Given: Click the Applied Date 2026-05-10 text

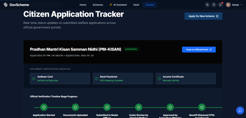Looking at the screenshot, I should pyautogui.click(x=79, y=56).
